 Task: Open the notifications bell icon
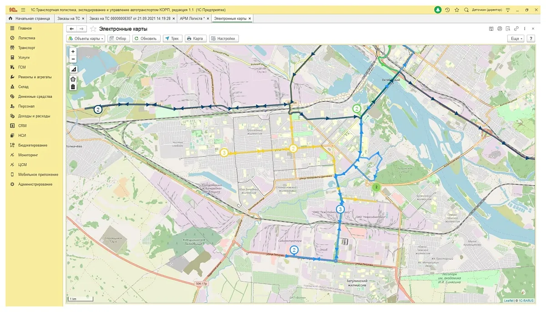[438, 10]
